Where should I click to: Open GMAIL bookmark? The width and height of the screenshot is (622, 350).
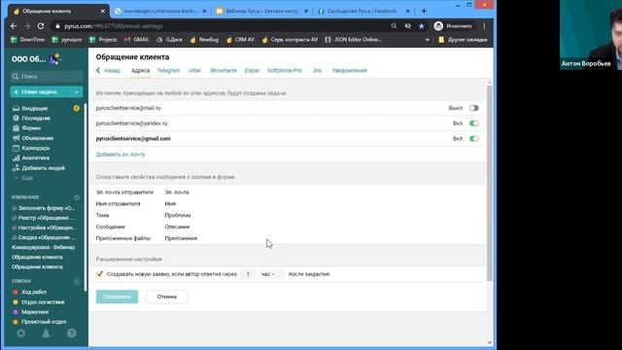[x=137, y=40]
